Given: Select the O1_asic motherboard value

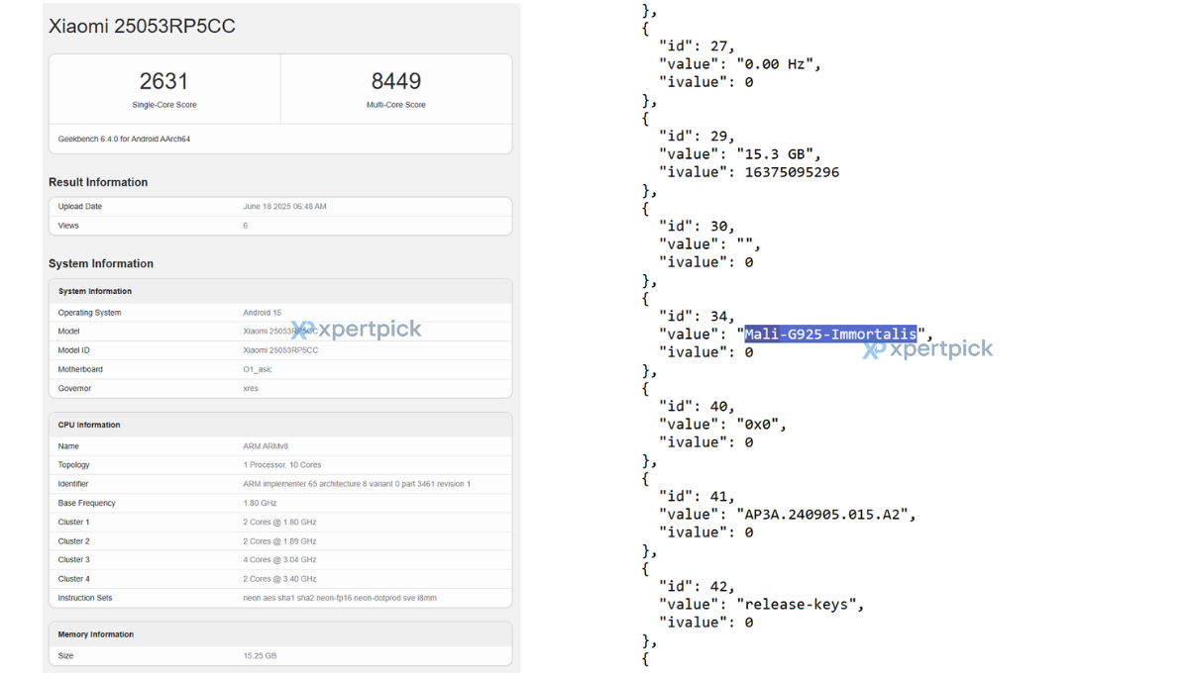Looking at the screenshot, I should [x=258, y=369].
